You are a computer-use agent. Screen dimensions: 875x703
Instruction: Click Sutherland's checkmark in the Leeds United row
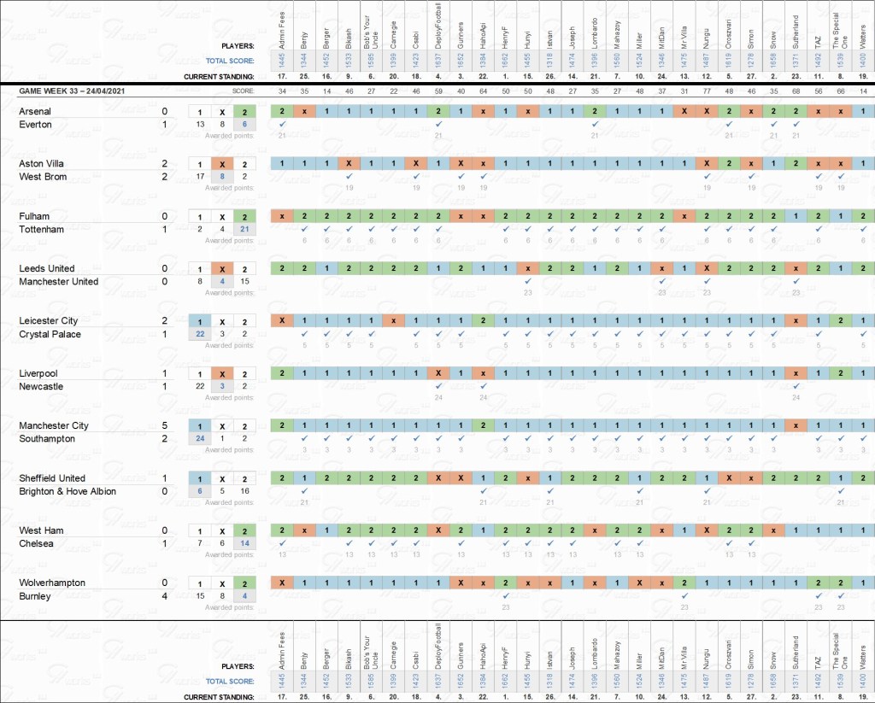[x=796, y=281]
